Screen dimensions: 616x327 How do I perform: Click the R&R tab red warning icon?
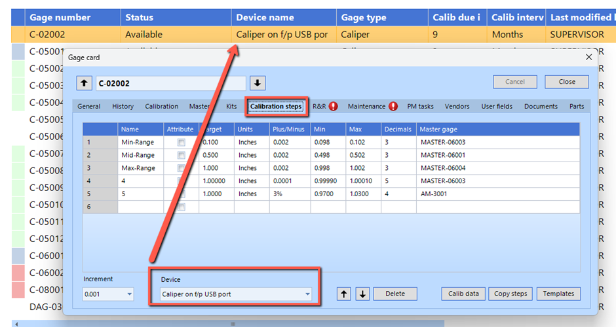[x=334, y=107]
